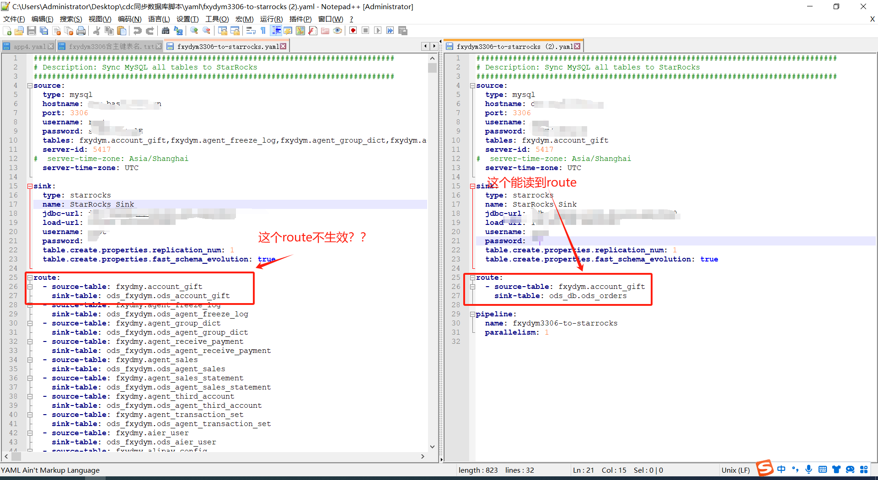Run macro multiple times icon

point(390,31)
